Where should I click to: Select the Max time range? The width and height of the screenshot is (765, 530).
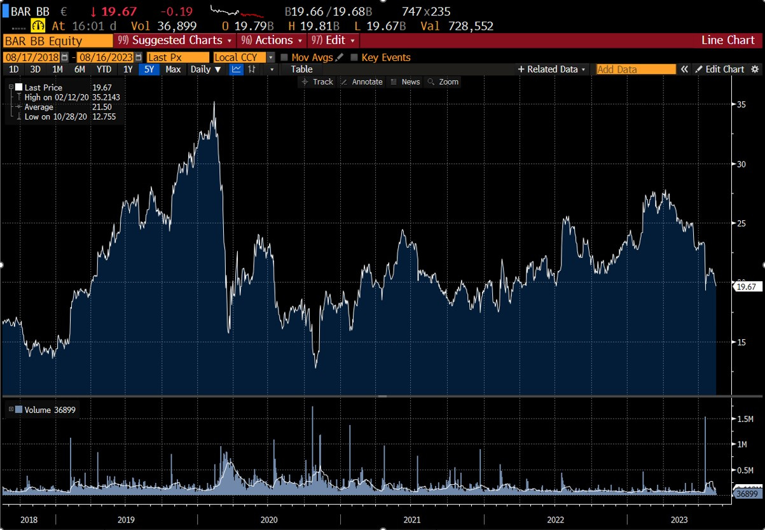click(x=172, y=69)
